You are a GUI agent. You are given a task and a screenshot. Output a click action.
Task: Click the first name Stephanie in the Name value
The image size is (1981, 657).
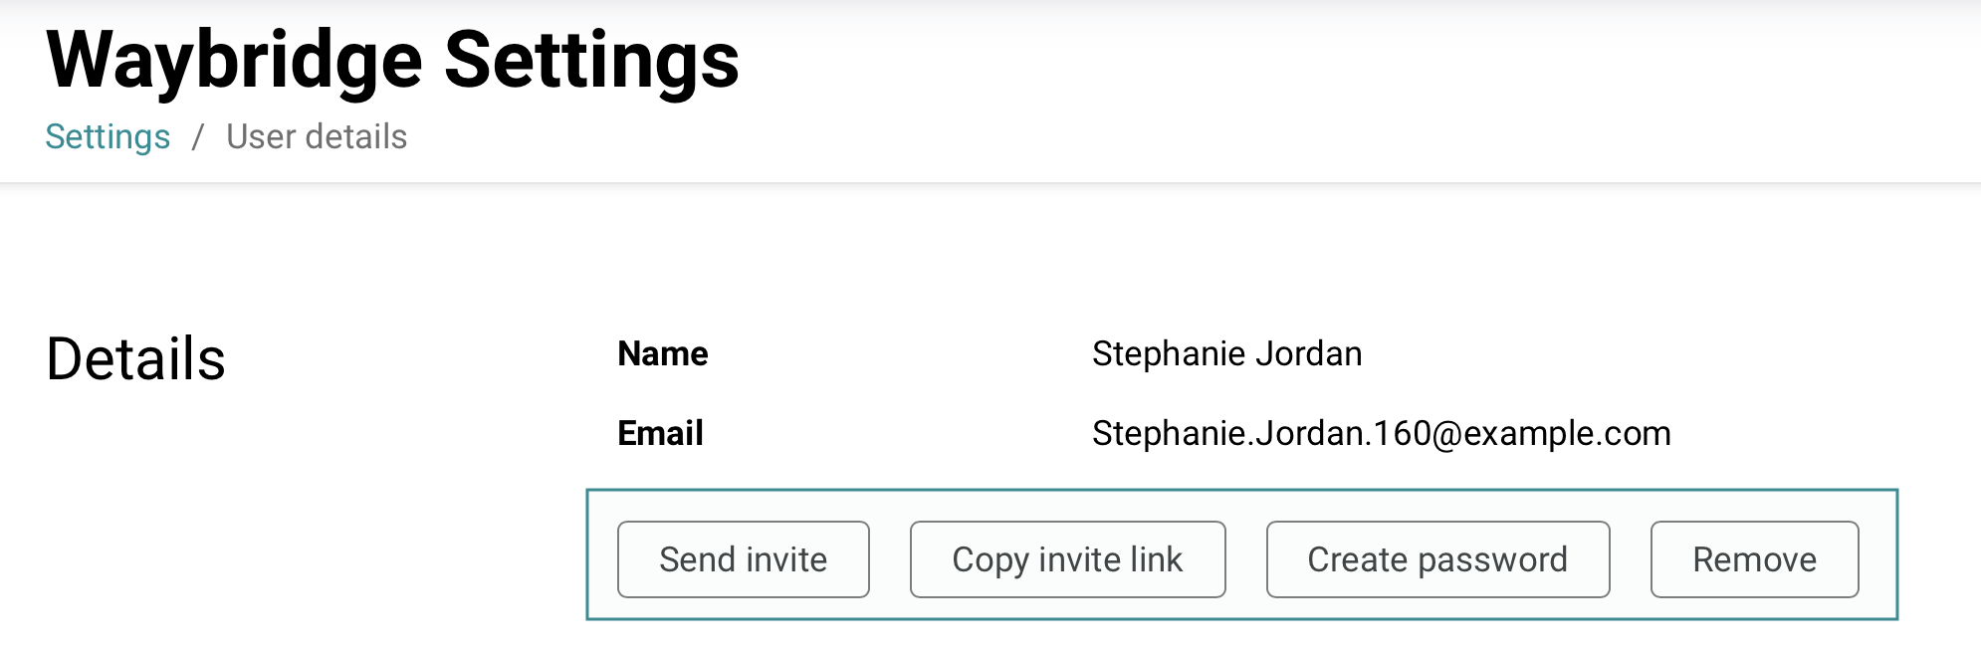coord(1169,353)
